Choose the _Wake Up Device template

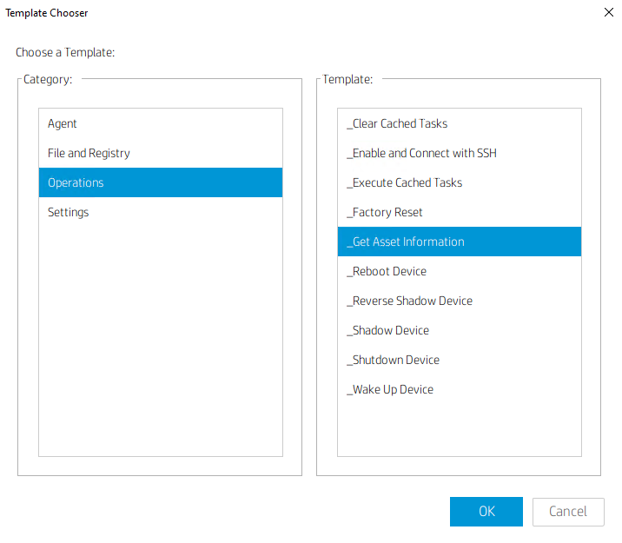click(460, 389)
